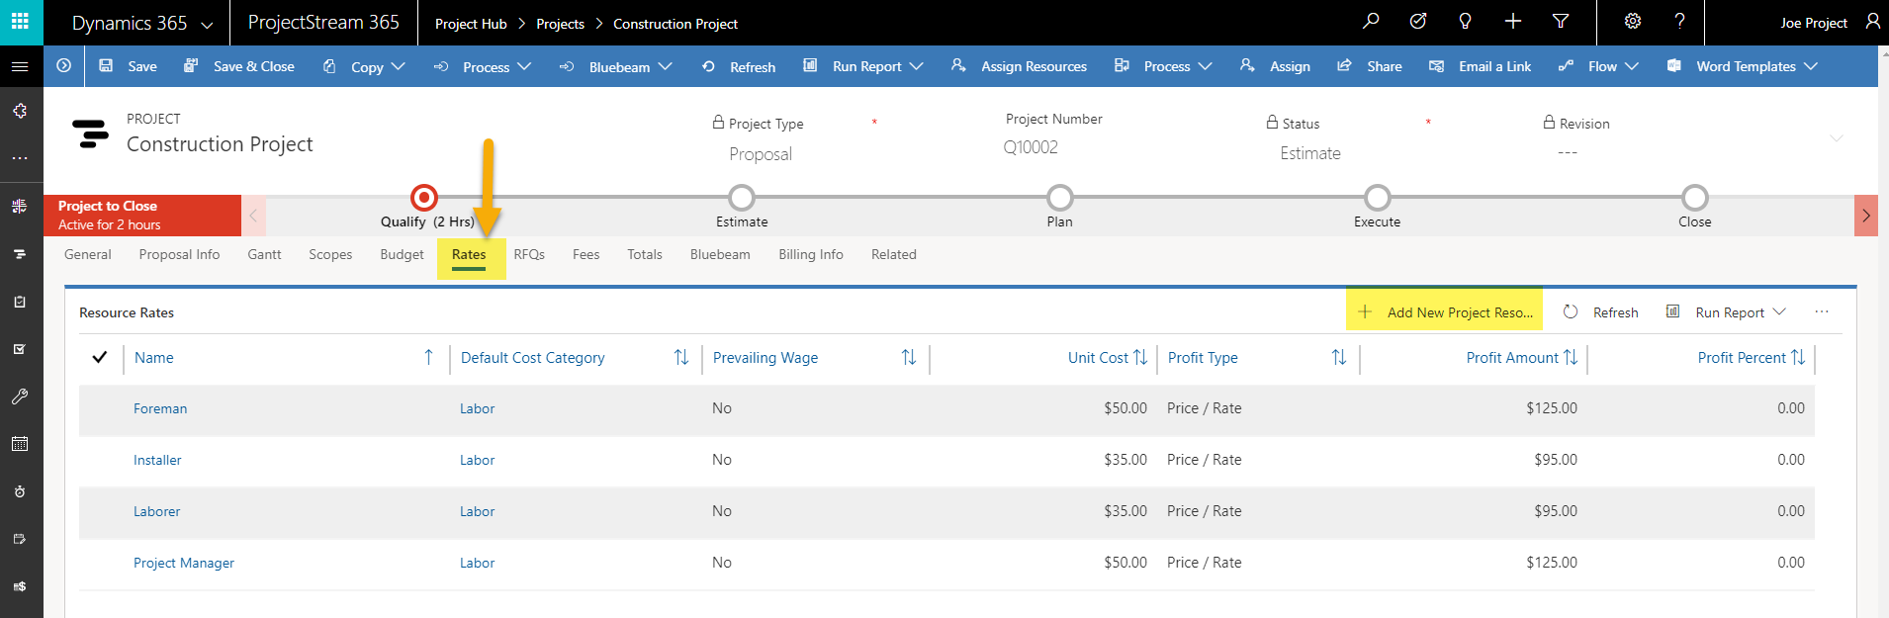
Task: Open the search magnifier in top bar
Action: [x=1371, y=21]
